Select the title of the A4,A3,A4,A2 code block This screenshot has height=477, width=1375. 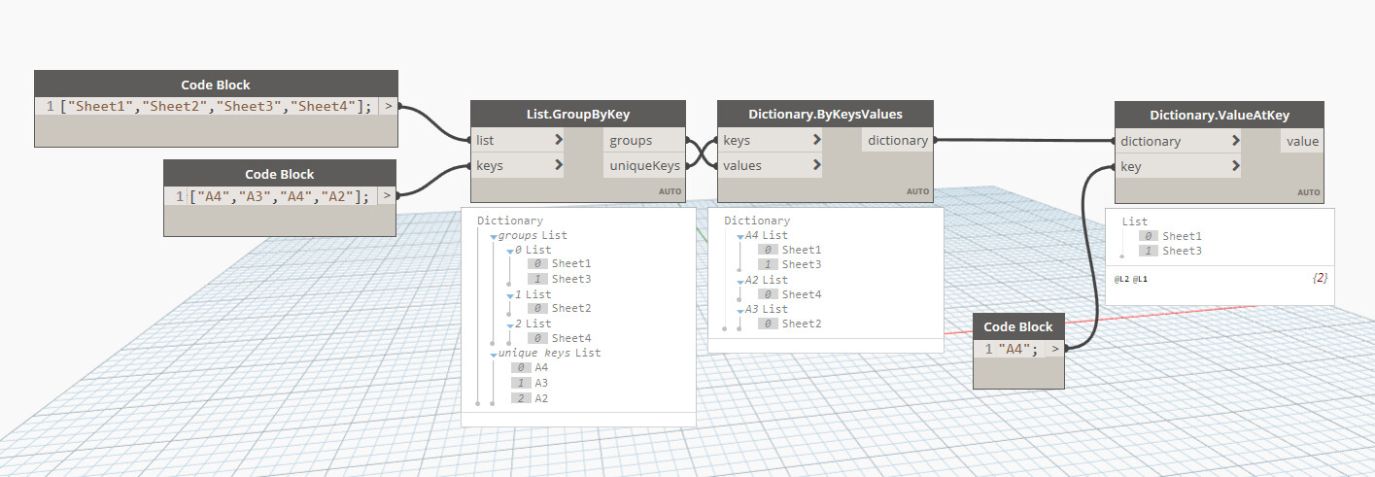coord(280,174)
